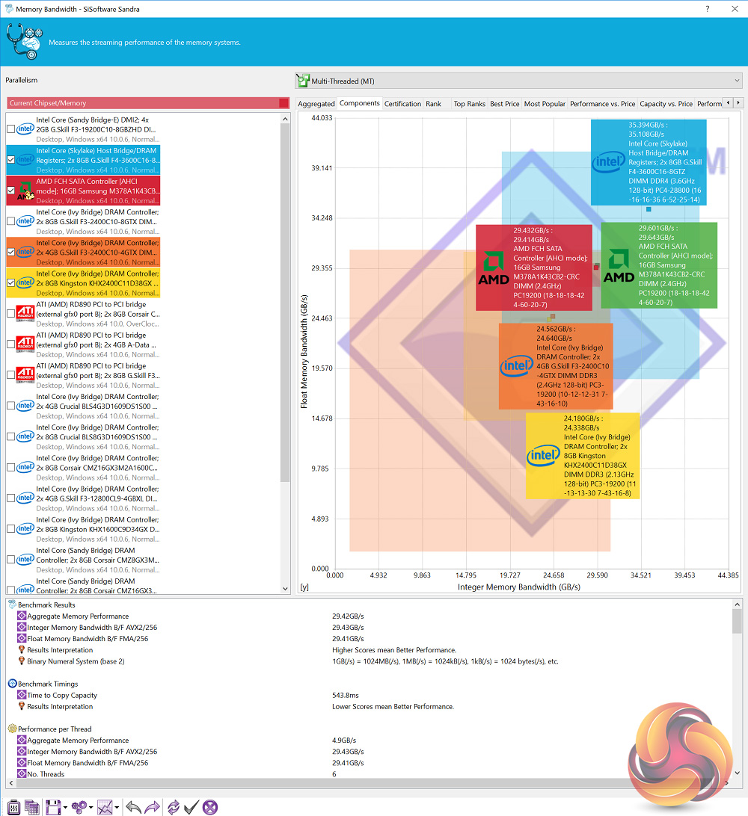Click the Benchmark Results stethoscope icon

[13, 605]
